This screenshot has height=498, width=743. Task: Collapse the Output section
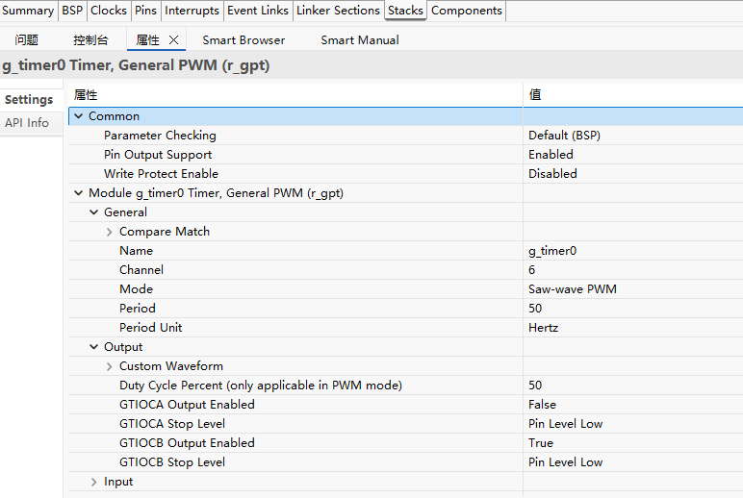pyautogui.click(x=93, y=347)
